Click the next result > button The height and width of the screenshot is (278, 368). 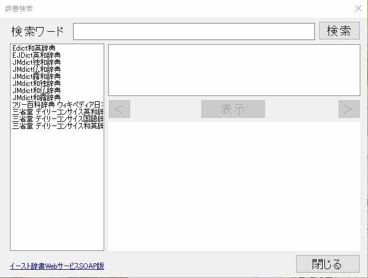click(x=349, y=109)
